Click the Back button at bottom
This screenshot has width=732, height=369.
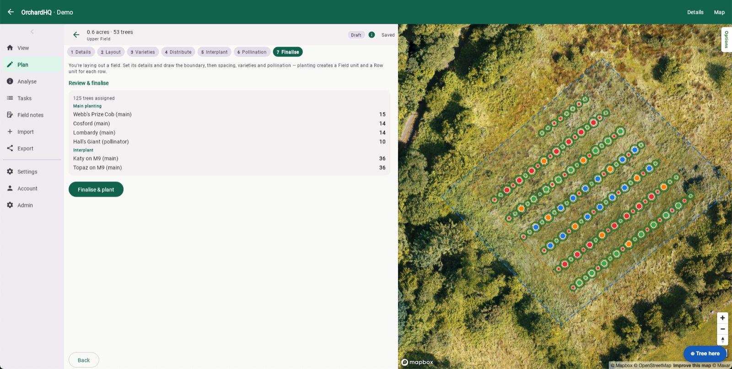[x=84, y=360]
